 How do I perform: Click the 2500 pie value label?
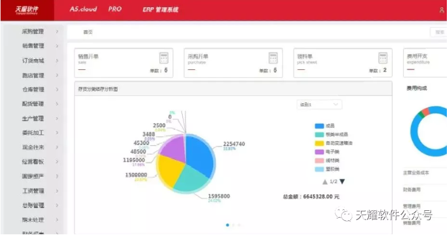click(159, 126)
